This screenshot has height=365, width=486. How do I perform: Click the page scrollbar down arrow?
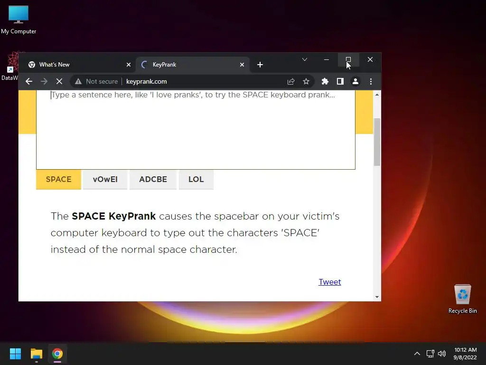coord(377,297)
